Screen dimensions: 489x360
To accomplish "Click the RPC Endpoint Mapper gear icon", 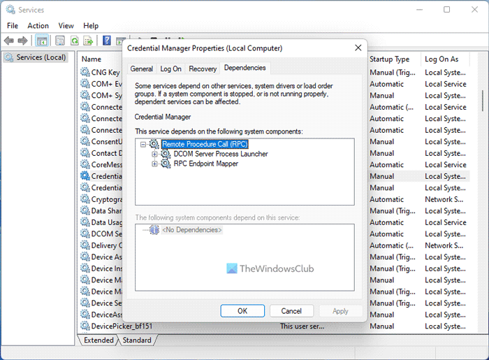I will (166, 164).
